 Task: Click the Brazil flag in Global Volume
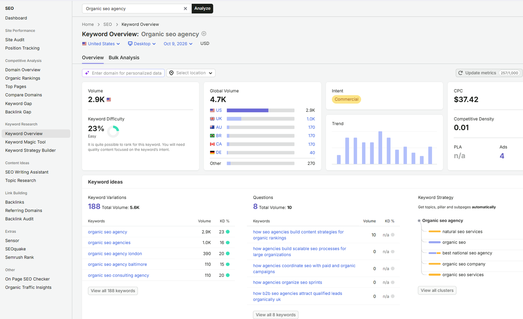pos(212,136)
